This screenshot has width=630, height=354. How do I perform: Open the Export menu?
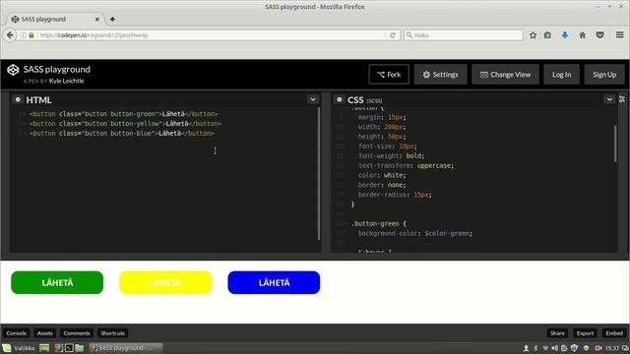pos(585,333)
